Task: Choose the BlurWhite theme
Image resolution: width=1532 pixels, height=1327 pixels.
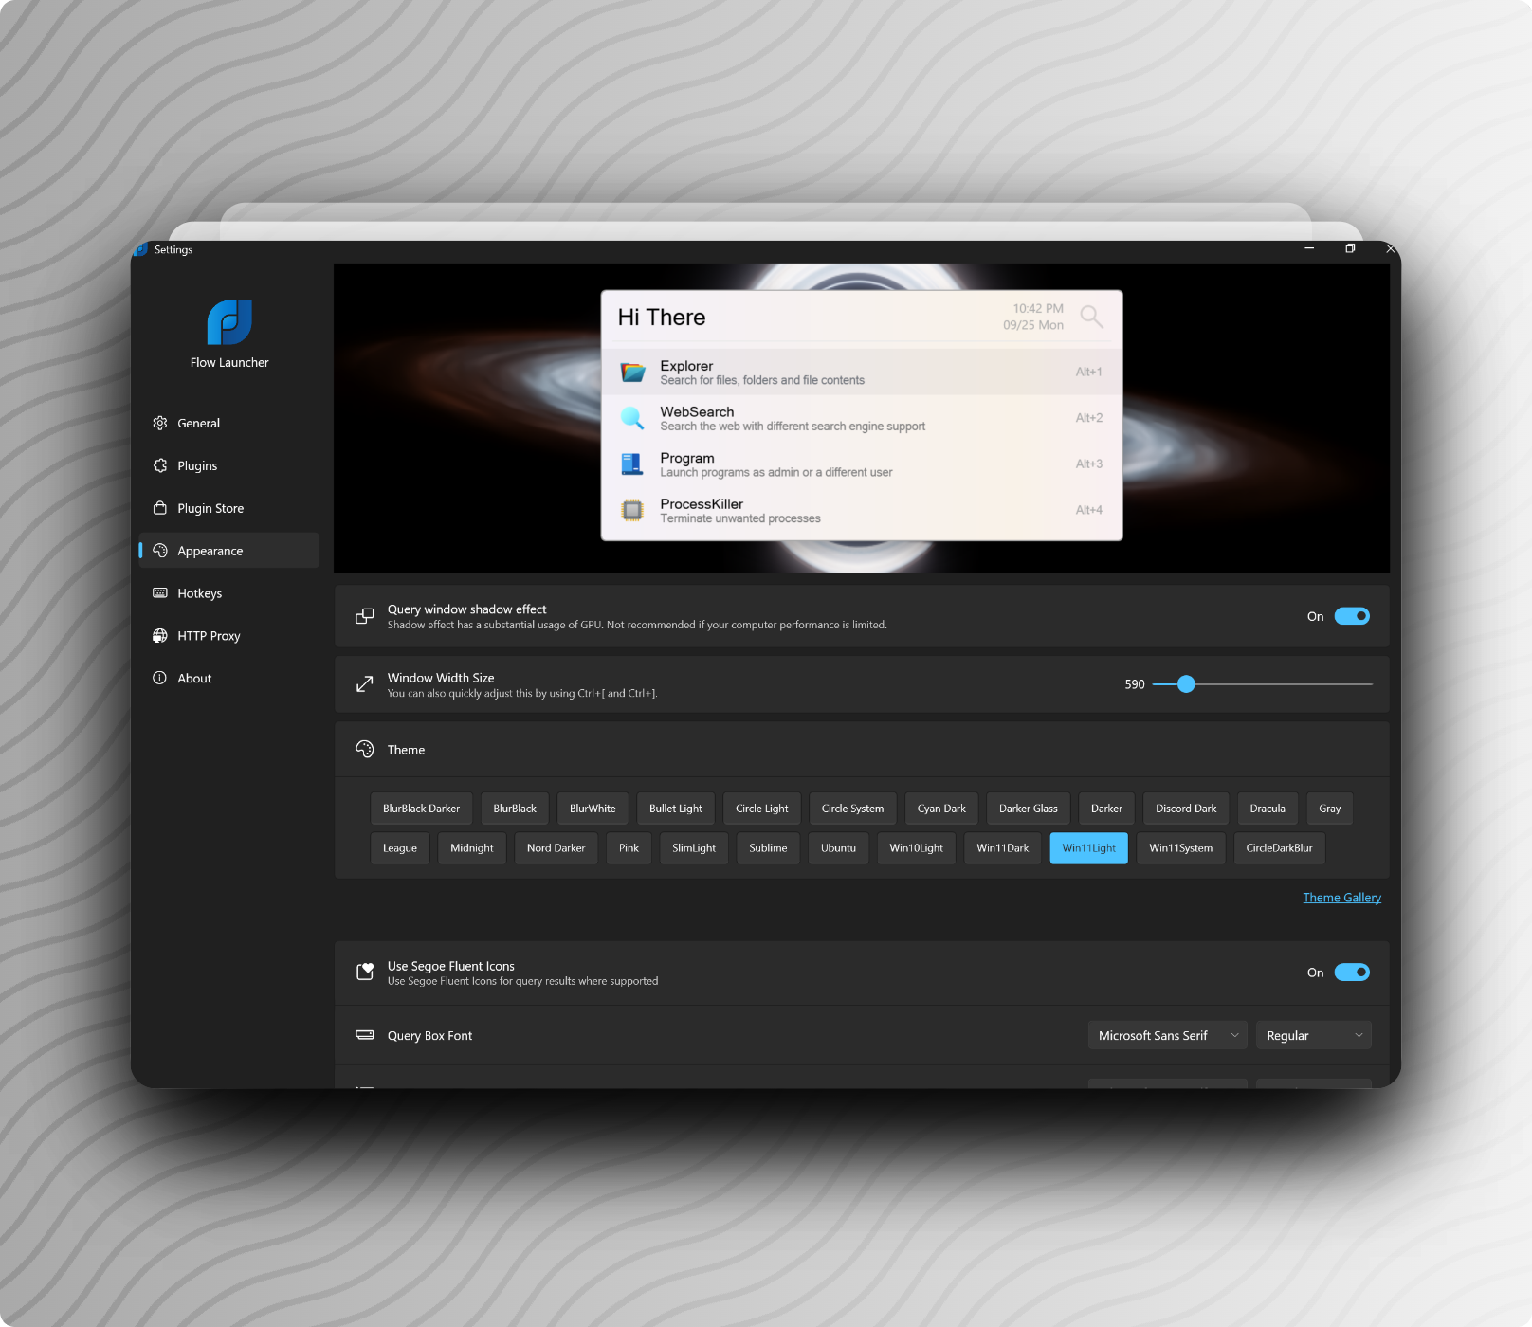Action: pos(593,809)
